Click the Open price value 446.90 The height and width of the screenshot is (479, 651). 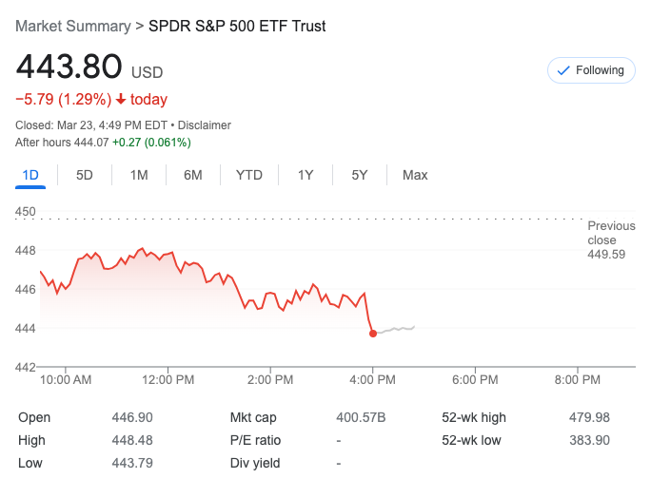[132, 417]
